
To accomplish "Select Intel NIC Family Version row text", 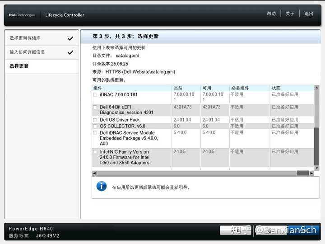I will [x=125, y=157].
